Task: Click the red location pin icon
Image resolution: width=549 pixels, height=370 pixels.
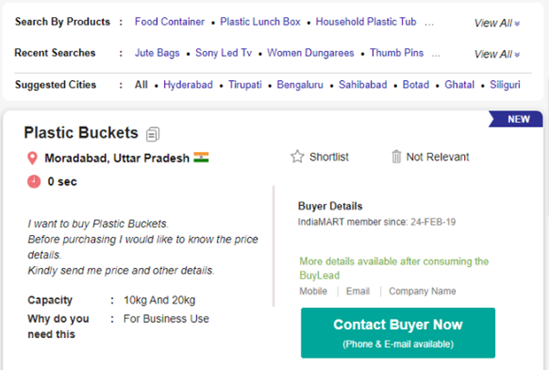Action: tap(34, 159)
